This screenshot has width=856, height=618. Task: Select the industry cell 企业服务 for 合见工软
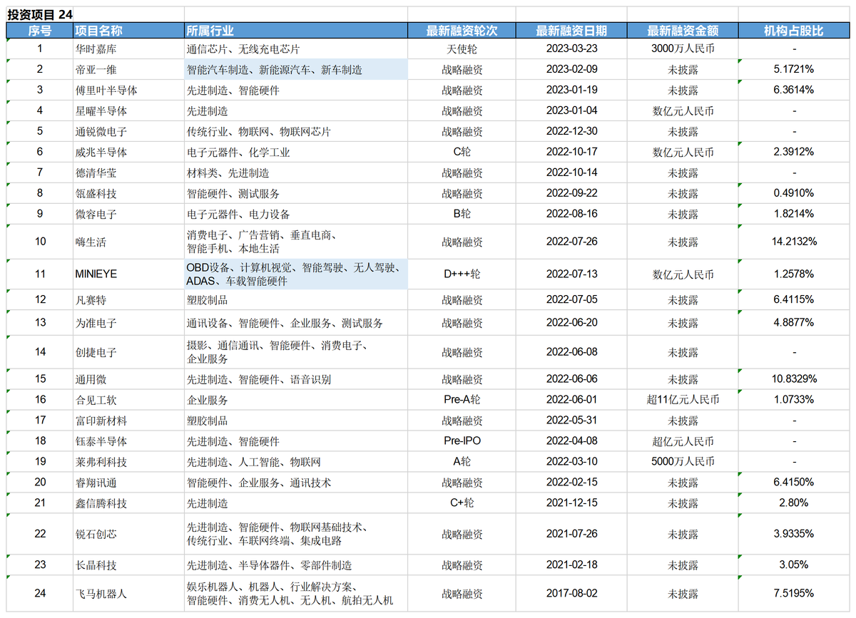[x=295, y=400]
